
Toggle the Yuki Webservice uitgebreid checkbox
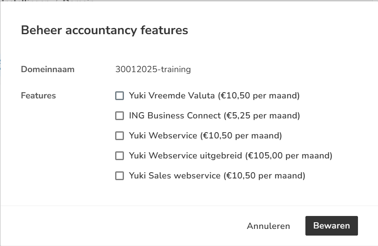coord(120,156)
